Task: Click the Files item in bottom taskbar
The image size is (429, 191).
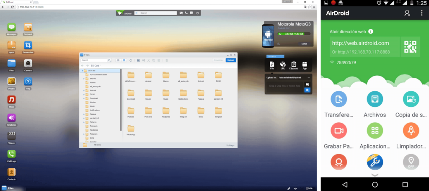Action: click(8, 188)
